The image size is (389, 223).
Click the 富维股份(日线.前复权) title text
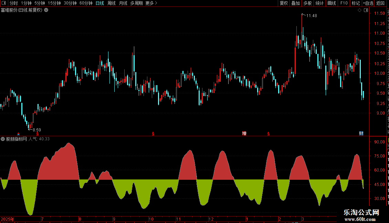pos(22,10)
